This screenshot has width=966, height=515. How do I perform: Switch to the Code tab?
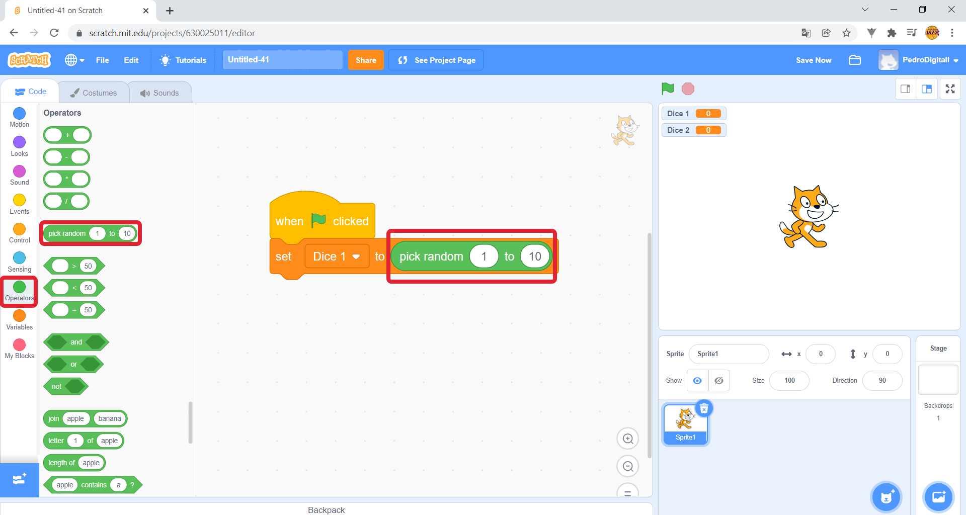tap(30, 92)
